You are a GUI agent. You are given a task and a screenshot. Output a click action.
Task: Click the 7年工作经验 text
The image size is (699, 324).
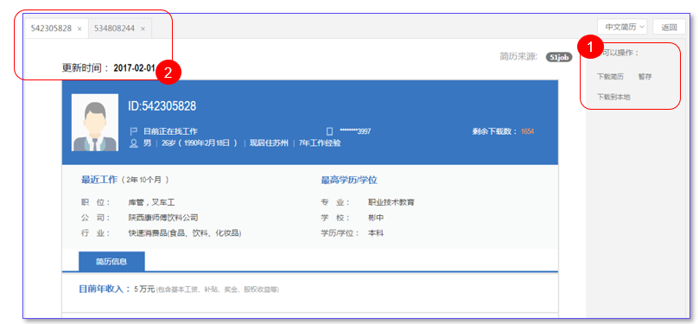click(x=320, y=143)
